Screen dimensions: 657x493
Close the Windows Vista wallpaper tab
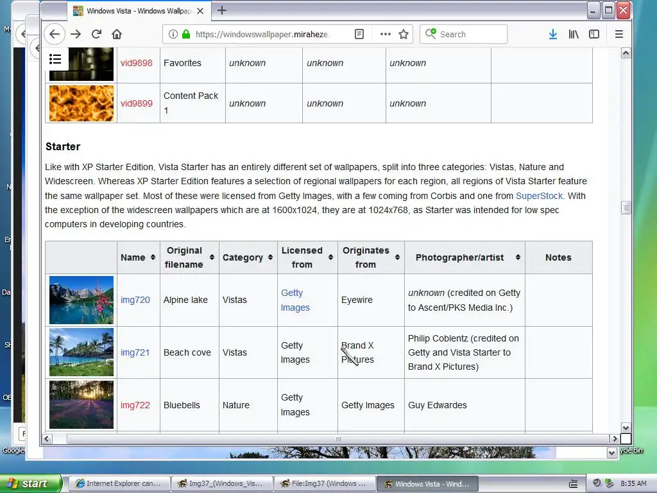[x=200, y=11]
